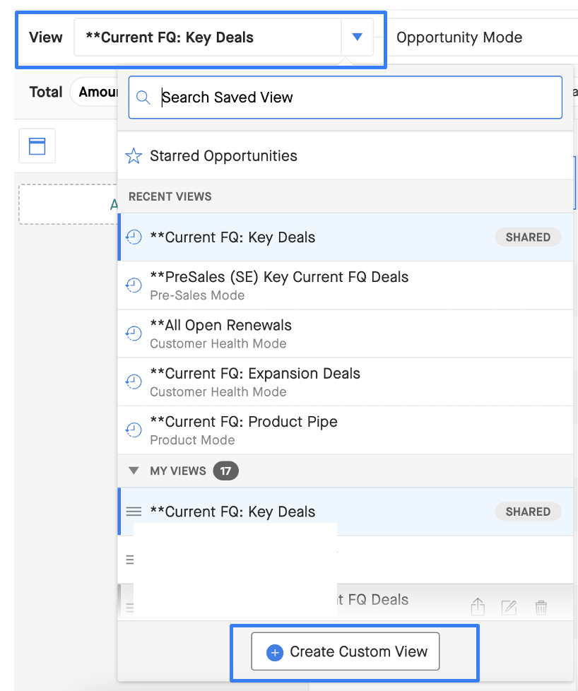
Task: Click the share icon on the FQ Deals row
Action: tap(478, 607)
